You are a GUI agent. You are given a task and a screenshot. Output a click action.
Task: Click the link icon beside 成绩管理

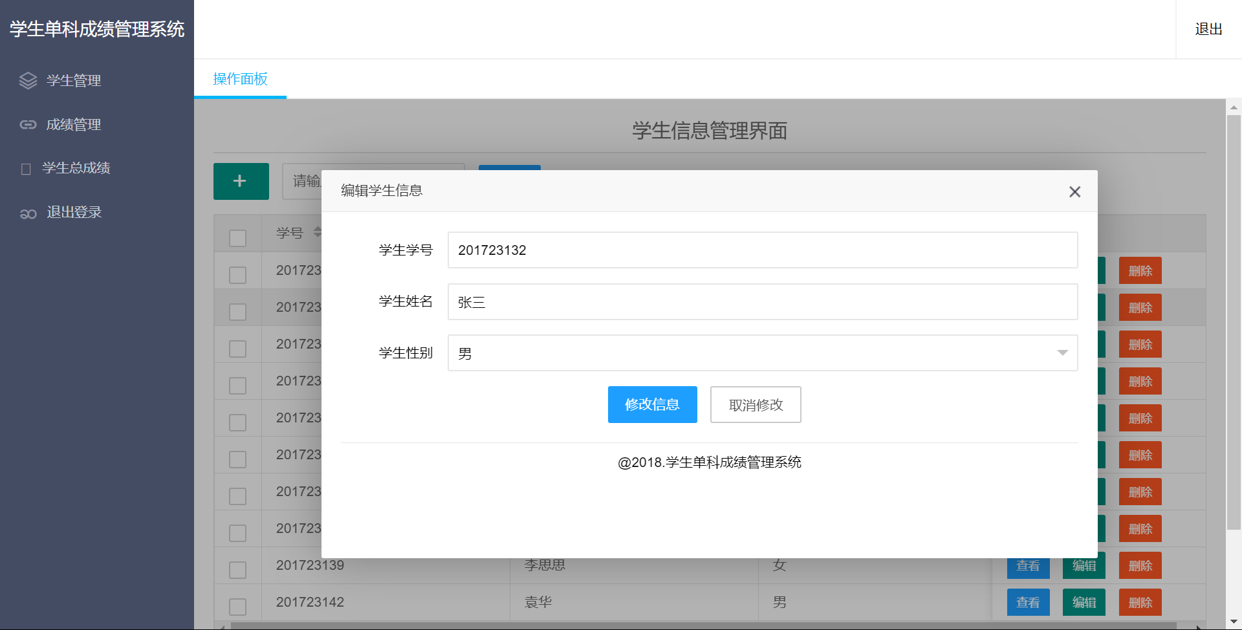(x=28, y=124)
